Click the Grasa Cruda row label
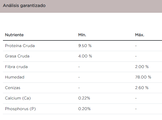 [x=17, y=56]
